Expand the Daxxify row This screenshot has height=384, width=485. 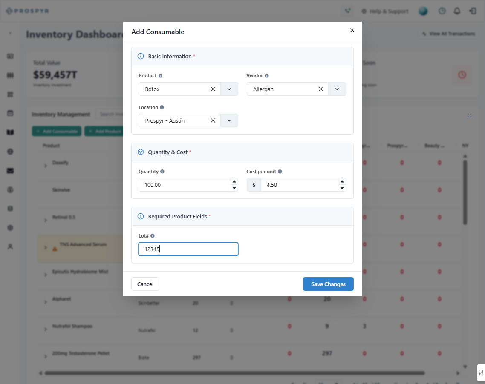[46, 166]
